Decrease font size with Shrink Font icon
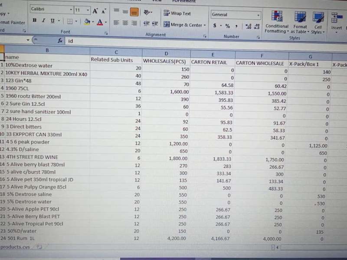This screenshot has width=347, height=260. tap(104, 11)
